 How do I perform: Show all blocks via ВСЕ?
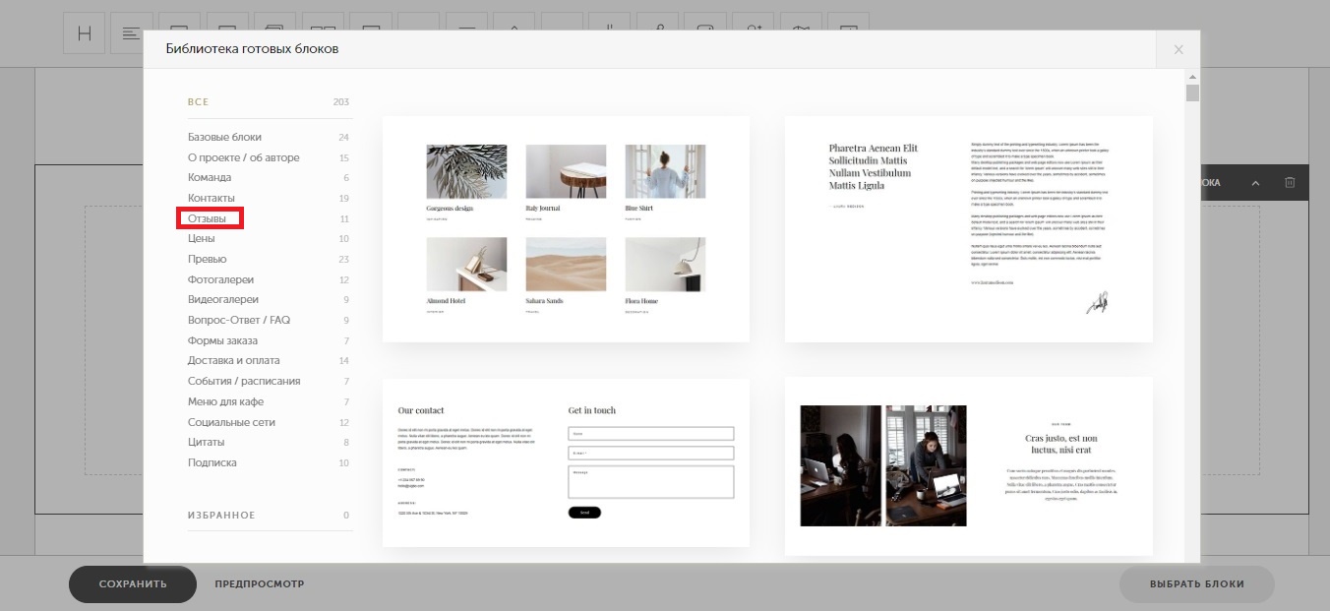(199, 102)
